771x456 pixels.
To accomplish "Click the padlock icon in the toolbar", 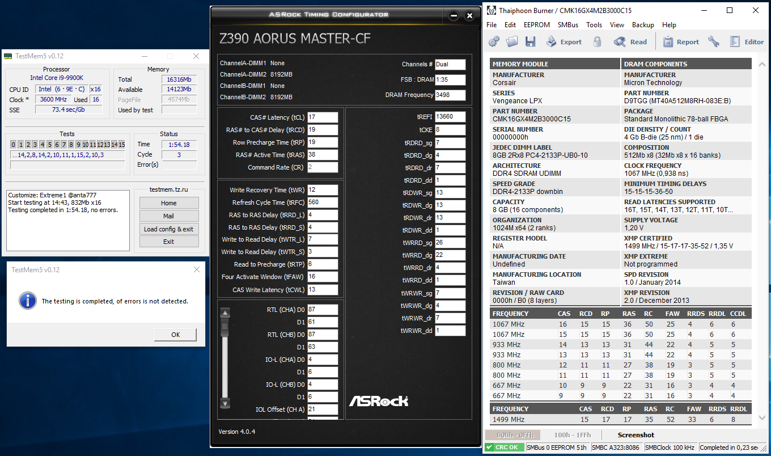I will click(x=597, y=41).
